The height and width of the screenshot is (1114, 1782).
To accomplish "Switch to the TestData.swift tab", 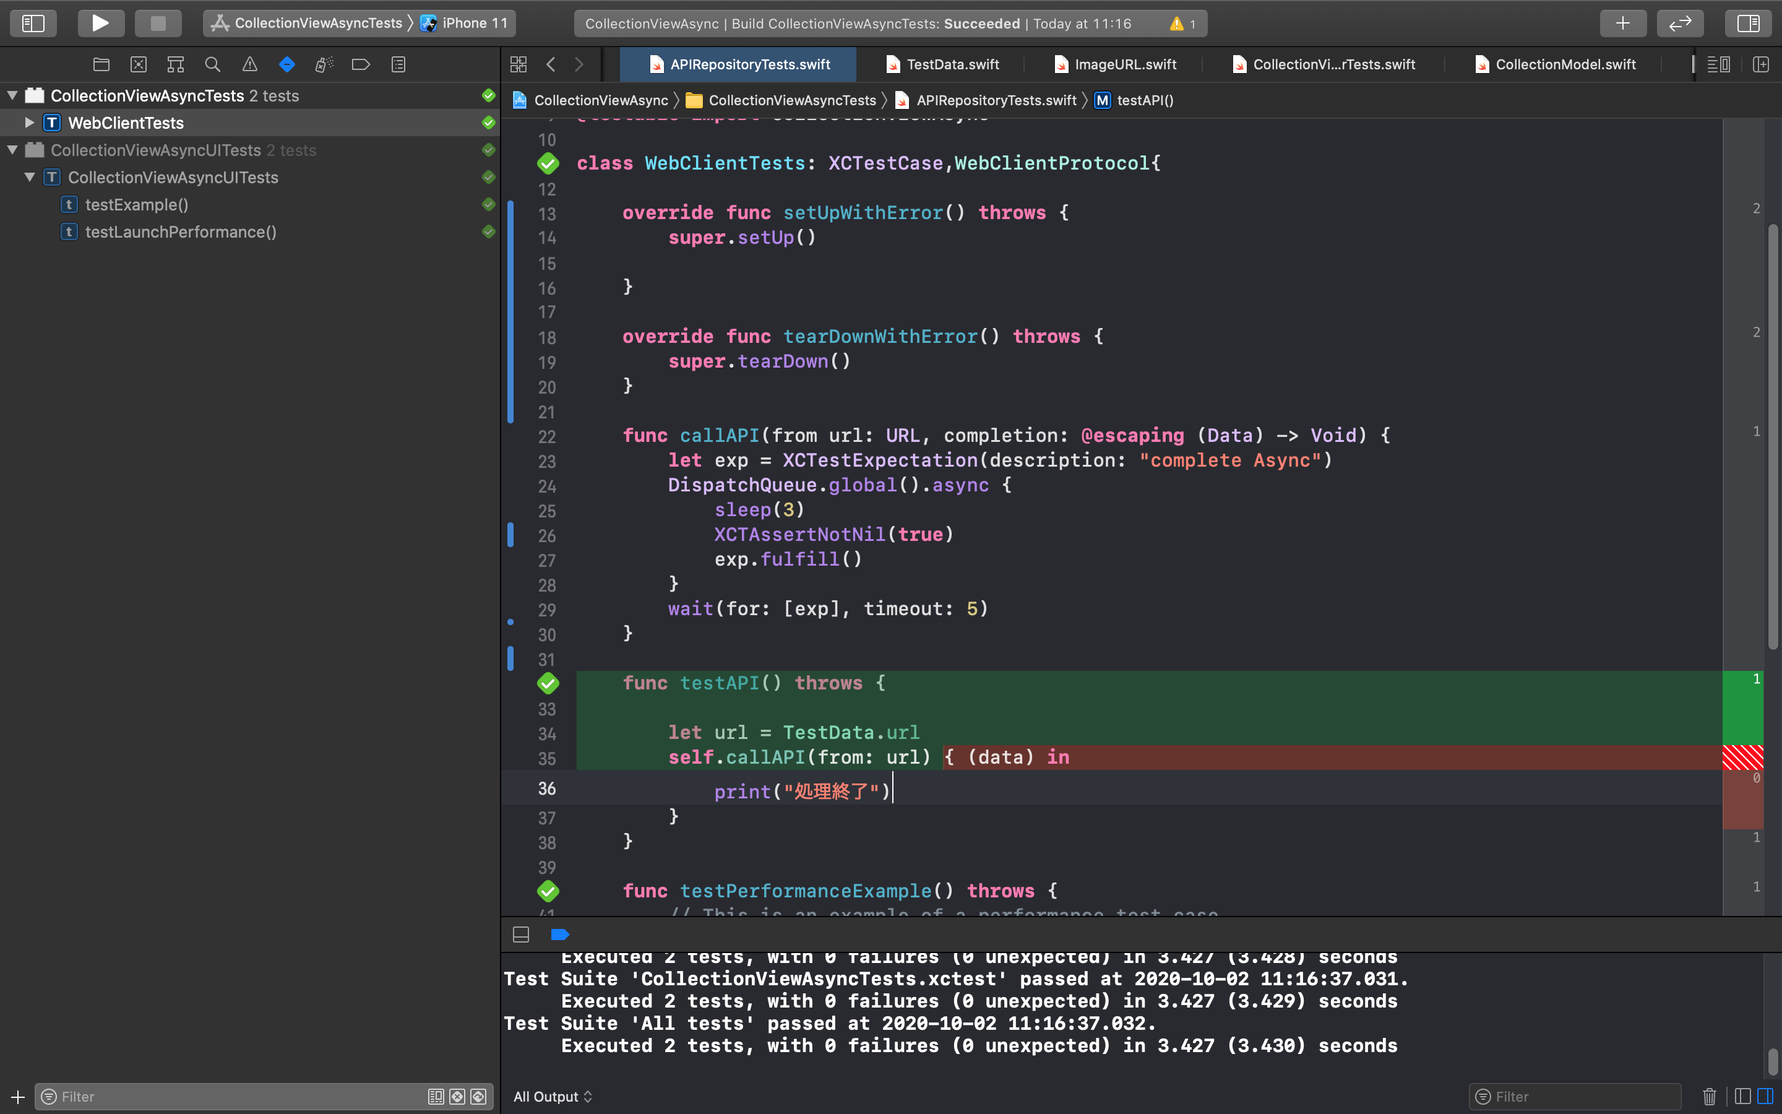I will coord(952,65).
